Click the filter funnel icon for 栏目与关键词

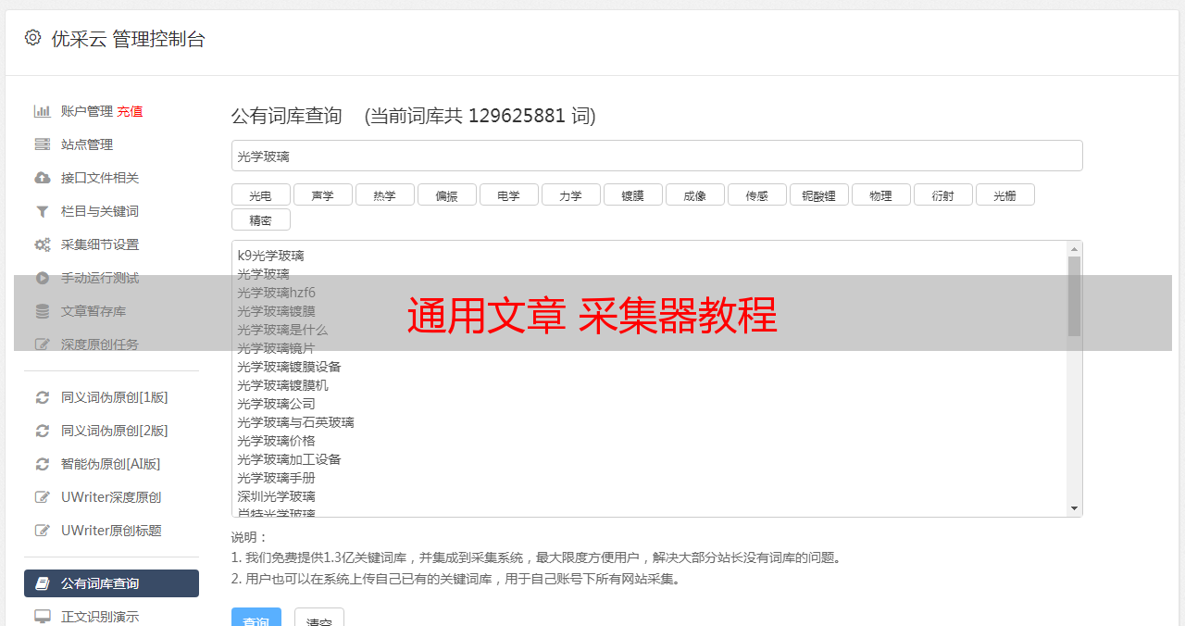coord(43,211)
